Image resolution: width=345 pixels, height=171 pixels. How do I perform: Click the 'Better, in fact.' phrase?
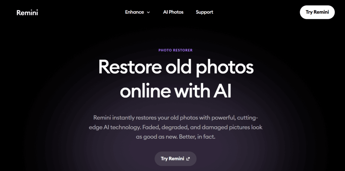coord(197,137)
